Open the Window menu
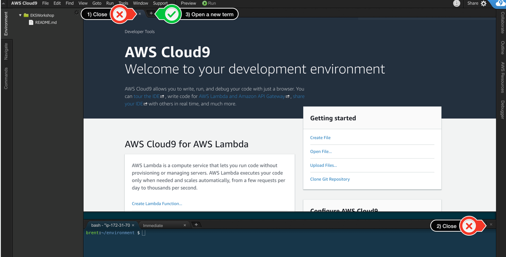Image resolution: width=506 pixels, height=257 pixels. (x=140, y=3)
